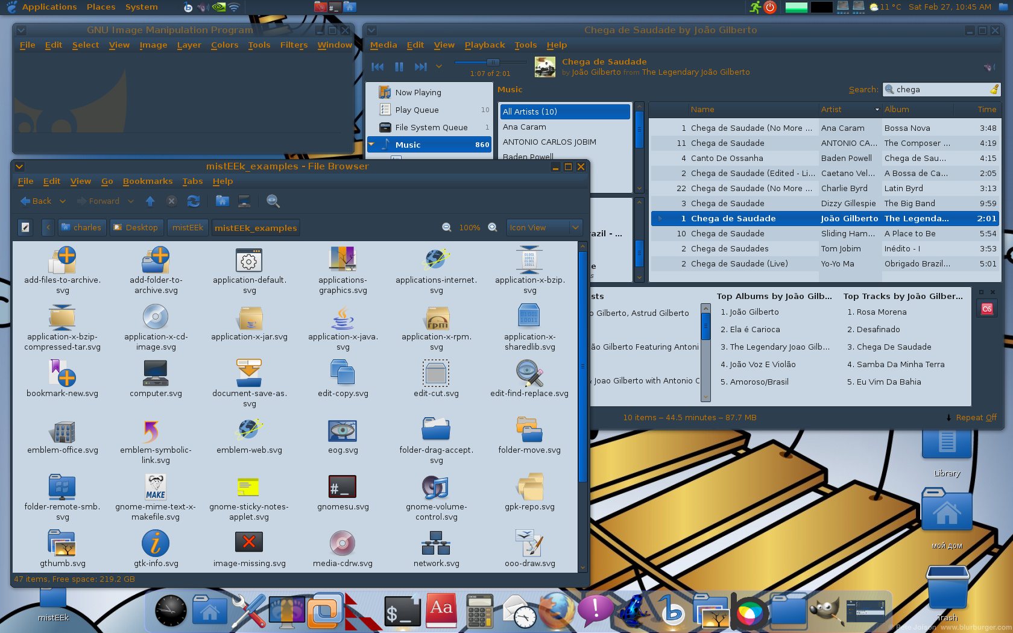This screenshot has height=633, width=1013.
Task: Open the terminal from the dock
Action: (403, 612)
